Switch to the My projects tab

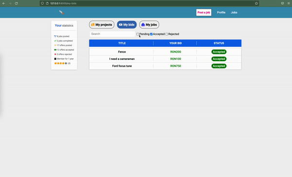[102, 25]
